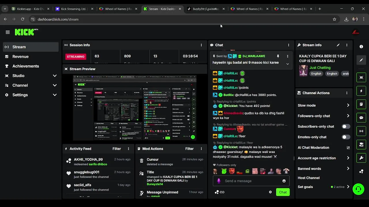
Task: Click the stream preview capture icon in right sidebar
Action: (x=361, y=77)
